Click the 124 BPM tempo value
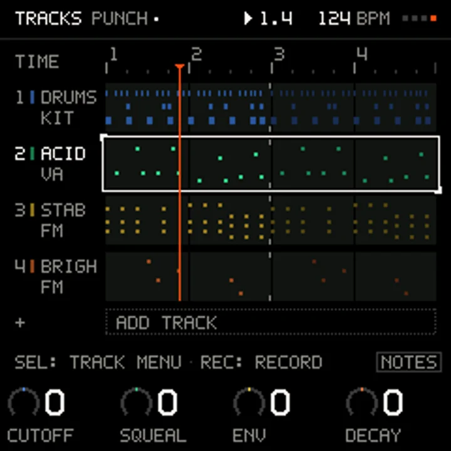This screenshot has width=451, height=451. click(355, 18)
